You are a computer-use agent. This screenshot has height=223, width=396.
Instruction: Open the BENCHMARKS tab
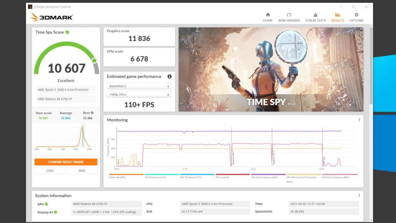[x=289, y=17]
